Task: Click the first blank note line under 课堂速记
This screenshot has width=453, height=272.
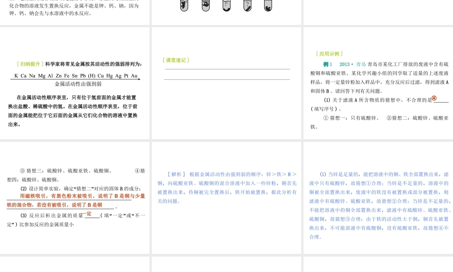Action: 228,69
